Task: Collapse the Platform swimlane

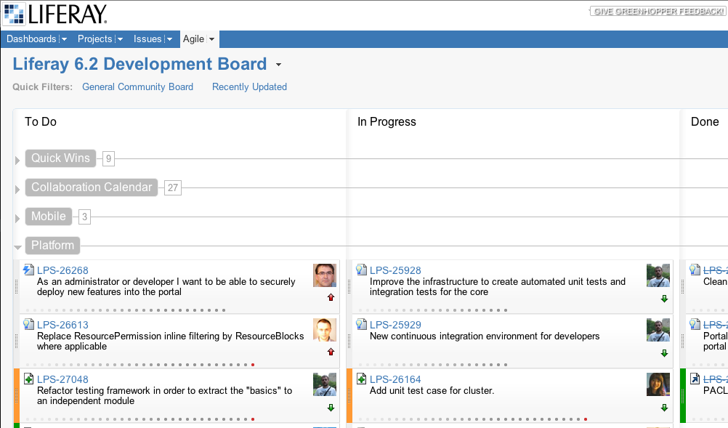Action: [17, 247]
